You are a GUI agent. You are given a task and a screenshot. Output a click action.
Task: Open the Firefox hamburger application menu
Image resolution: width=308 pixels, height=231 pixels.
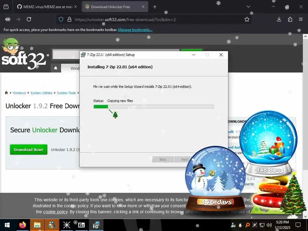pos(301,19)
